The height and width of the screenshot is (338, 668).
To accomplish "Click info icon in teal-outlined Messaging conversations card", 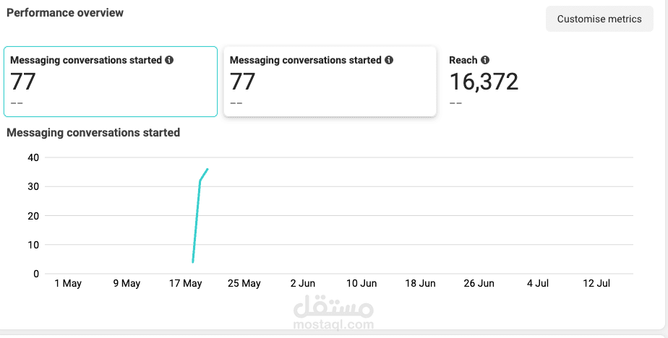I will tap(169, 61).
